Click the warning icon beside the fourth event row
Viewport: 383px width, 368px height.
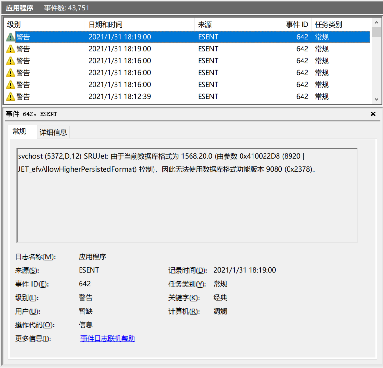click(11, 72)
